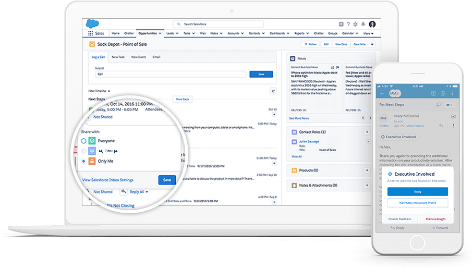Tap the phone archive icon
The height and width of the screenshot is (268, 473).
point(433,93)
